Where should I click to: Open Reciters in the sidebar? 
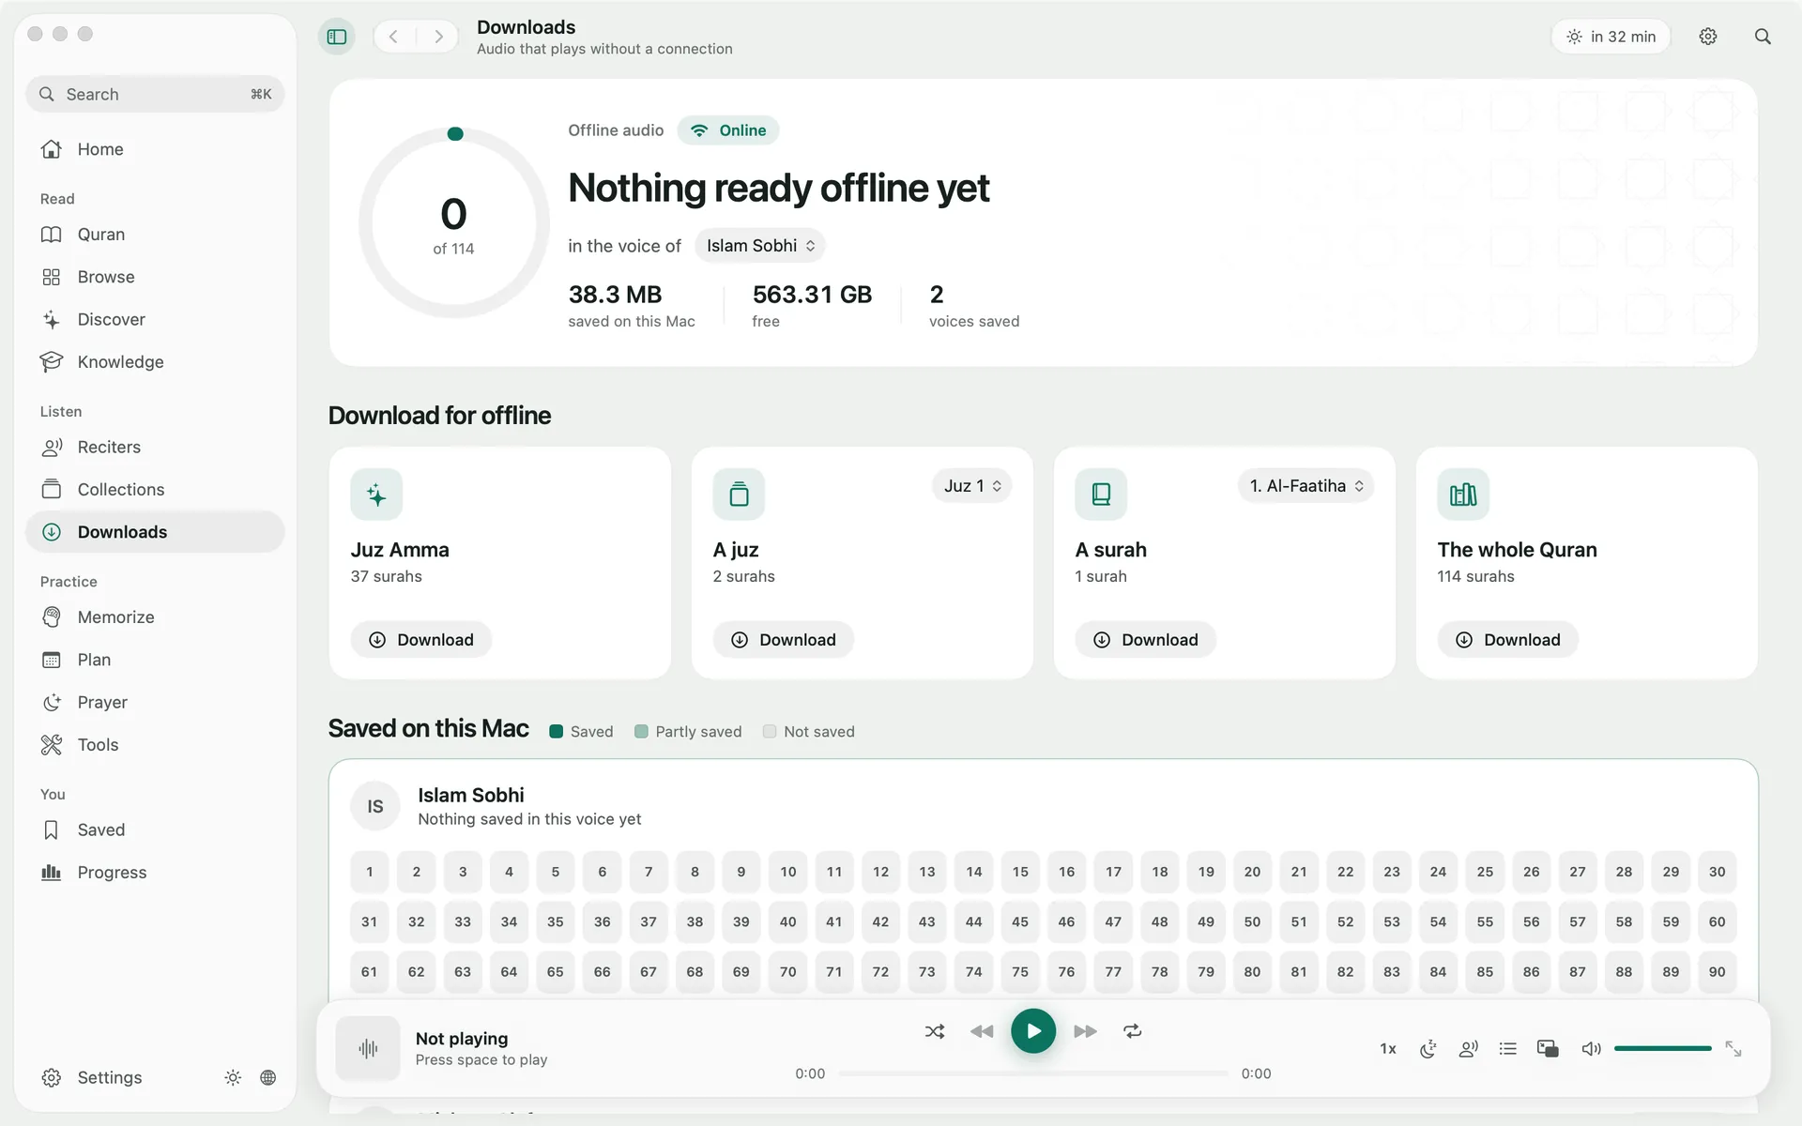click(x=155, y=447)
